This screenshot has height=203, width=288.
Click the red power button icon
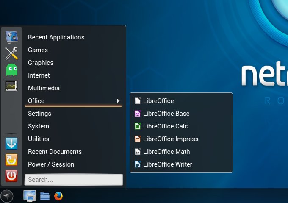click(x=11, y=175)
